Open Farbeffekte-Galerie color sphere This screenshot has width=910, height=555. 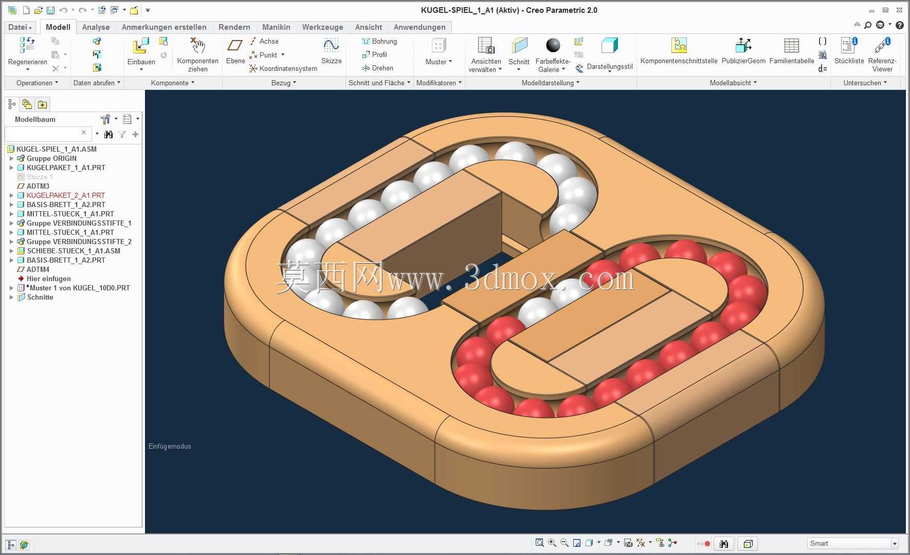[553, 55]
